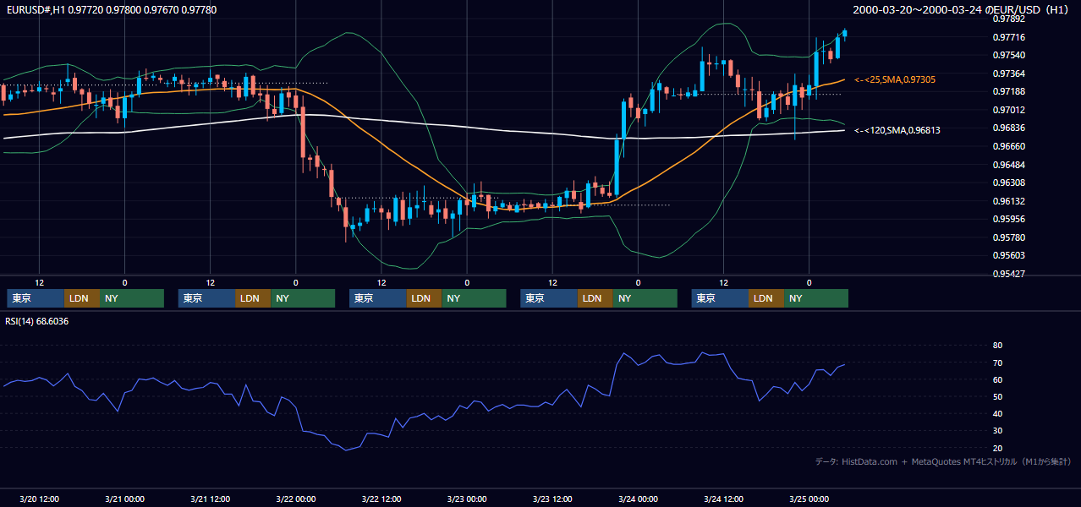Screen dimensions: 1081x507
Task: Select the 東京 session block for 3/21
Action: point(206,298)
